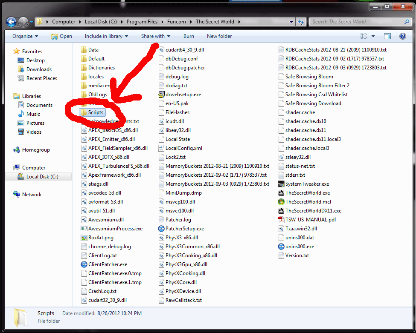Screen dimensions: 416x333
Task: Click the Burn toolbar button
Action: 189,36
